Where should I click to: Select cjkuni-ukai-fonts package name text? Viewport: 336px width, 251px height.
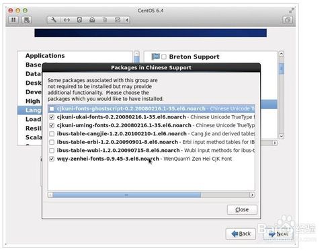pyautogui.click(x=122, y=117)
